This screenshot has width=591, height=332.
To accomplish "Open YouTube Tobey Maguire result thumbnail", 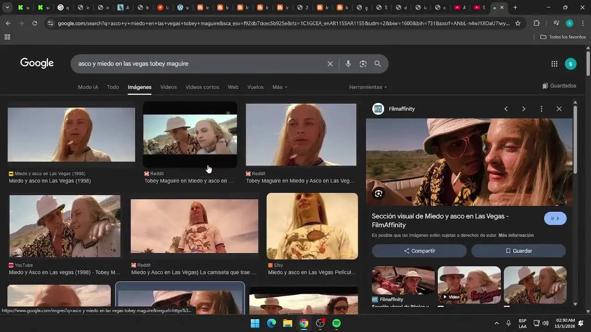I will (65, 226).
